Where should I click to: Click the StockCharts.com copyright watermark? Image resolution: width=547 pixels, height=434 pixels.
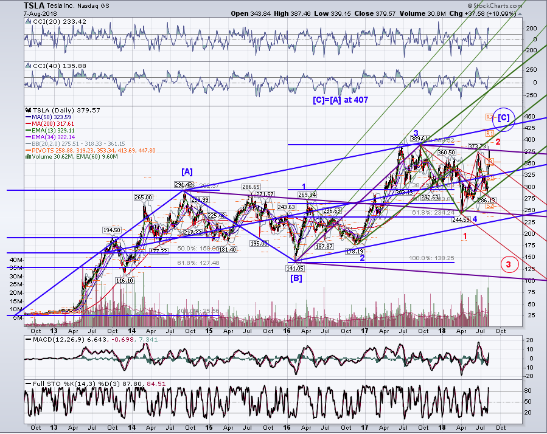pyautogui.click(x=495, y=5)
